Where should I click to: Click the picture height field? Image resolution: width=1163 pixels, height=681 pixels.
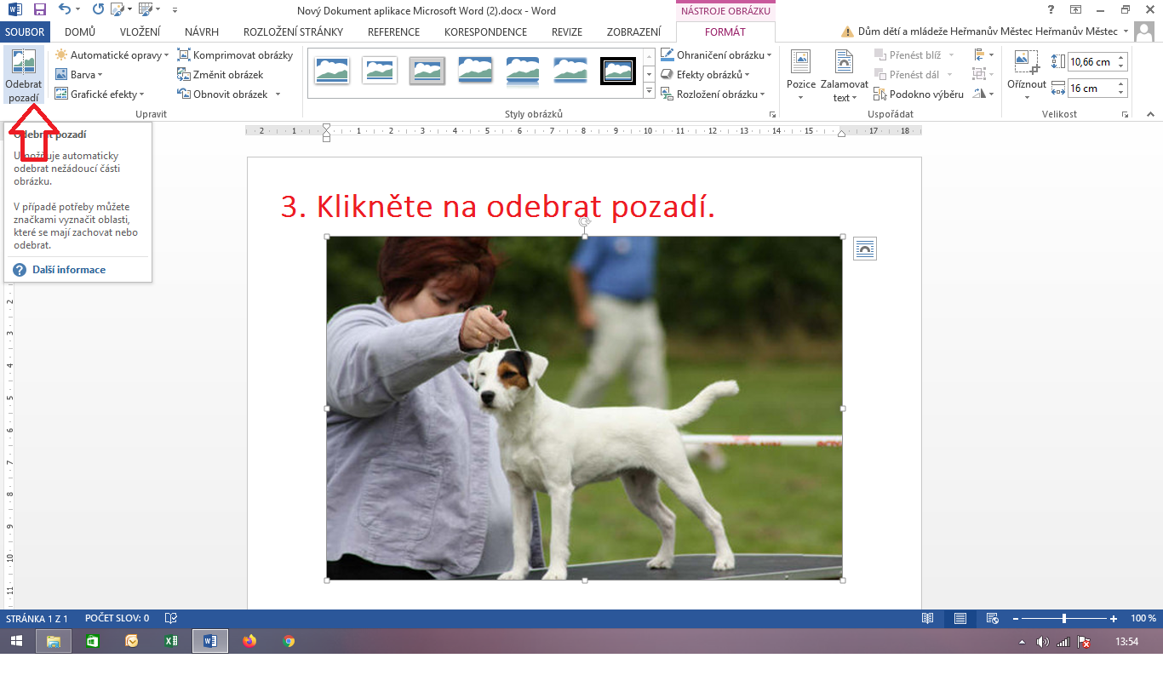coord(1091,62)
